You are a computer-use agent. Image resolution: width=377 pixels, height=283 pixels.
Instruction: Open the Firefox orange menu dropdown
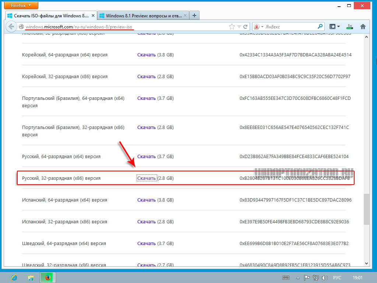[21, 5]
